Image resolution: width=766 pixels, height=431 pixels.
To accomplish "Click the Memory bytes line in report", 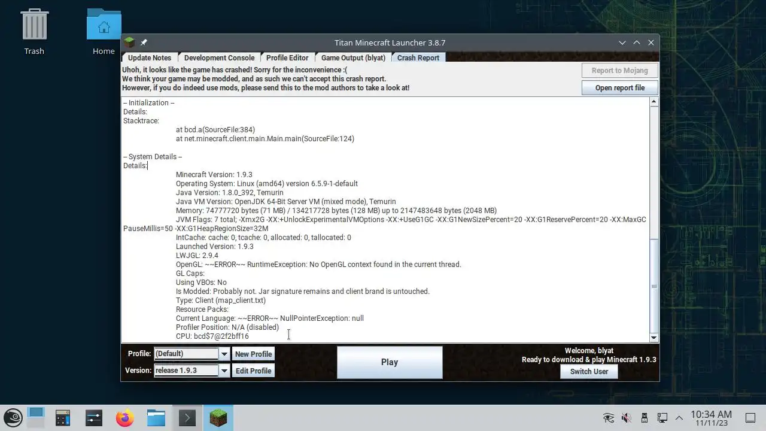I will click(x=336, y=211).
